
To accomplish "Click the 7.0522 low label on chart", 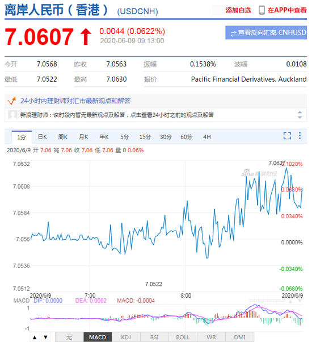I will click(x=154, y=284).
